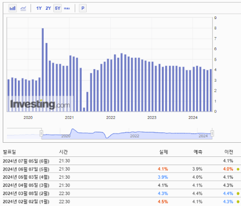This screenshot has height=206, width=241.
Task: Click the 발표일 column header
Action: [x=9, y=152]
